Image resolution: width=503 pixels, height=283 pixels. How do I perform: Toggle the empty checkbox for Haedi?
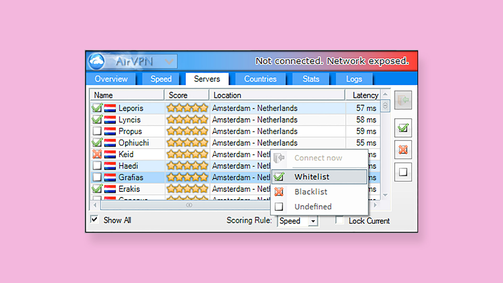pos(97,165)
